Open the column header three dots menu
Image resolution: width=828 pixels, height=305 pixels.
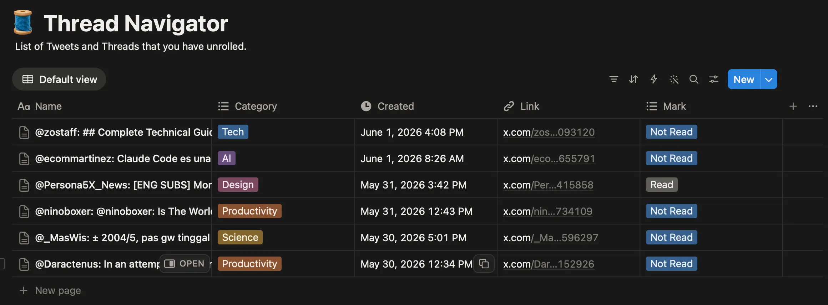[813, 106]
